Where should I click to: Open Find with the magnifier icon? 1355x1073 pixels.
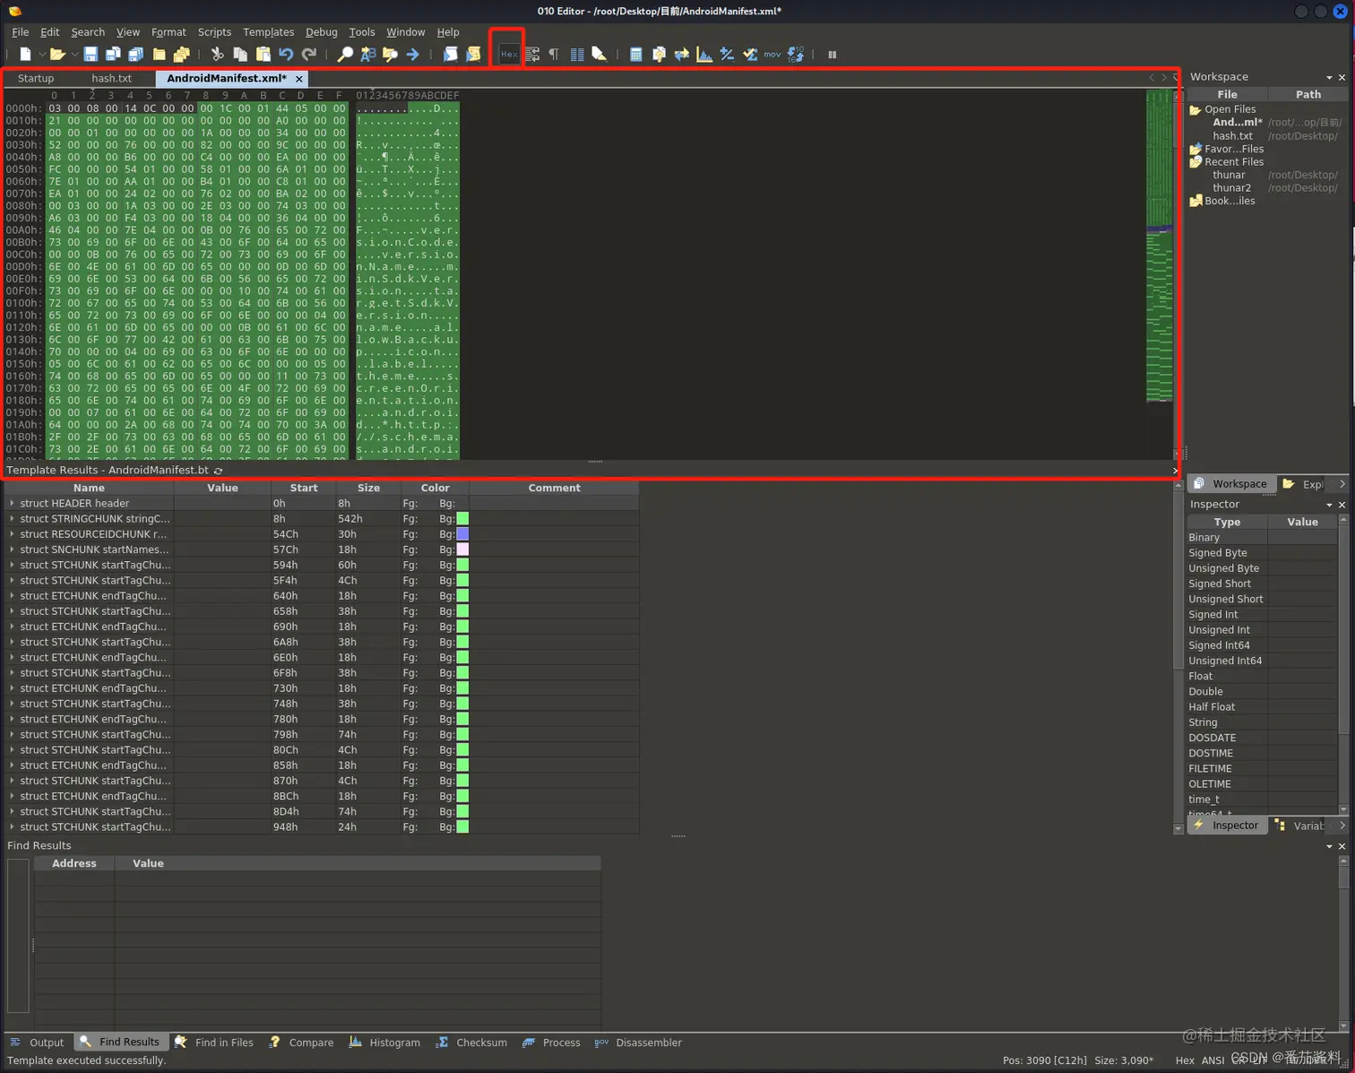(x=345, y=55)
